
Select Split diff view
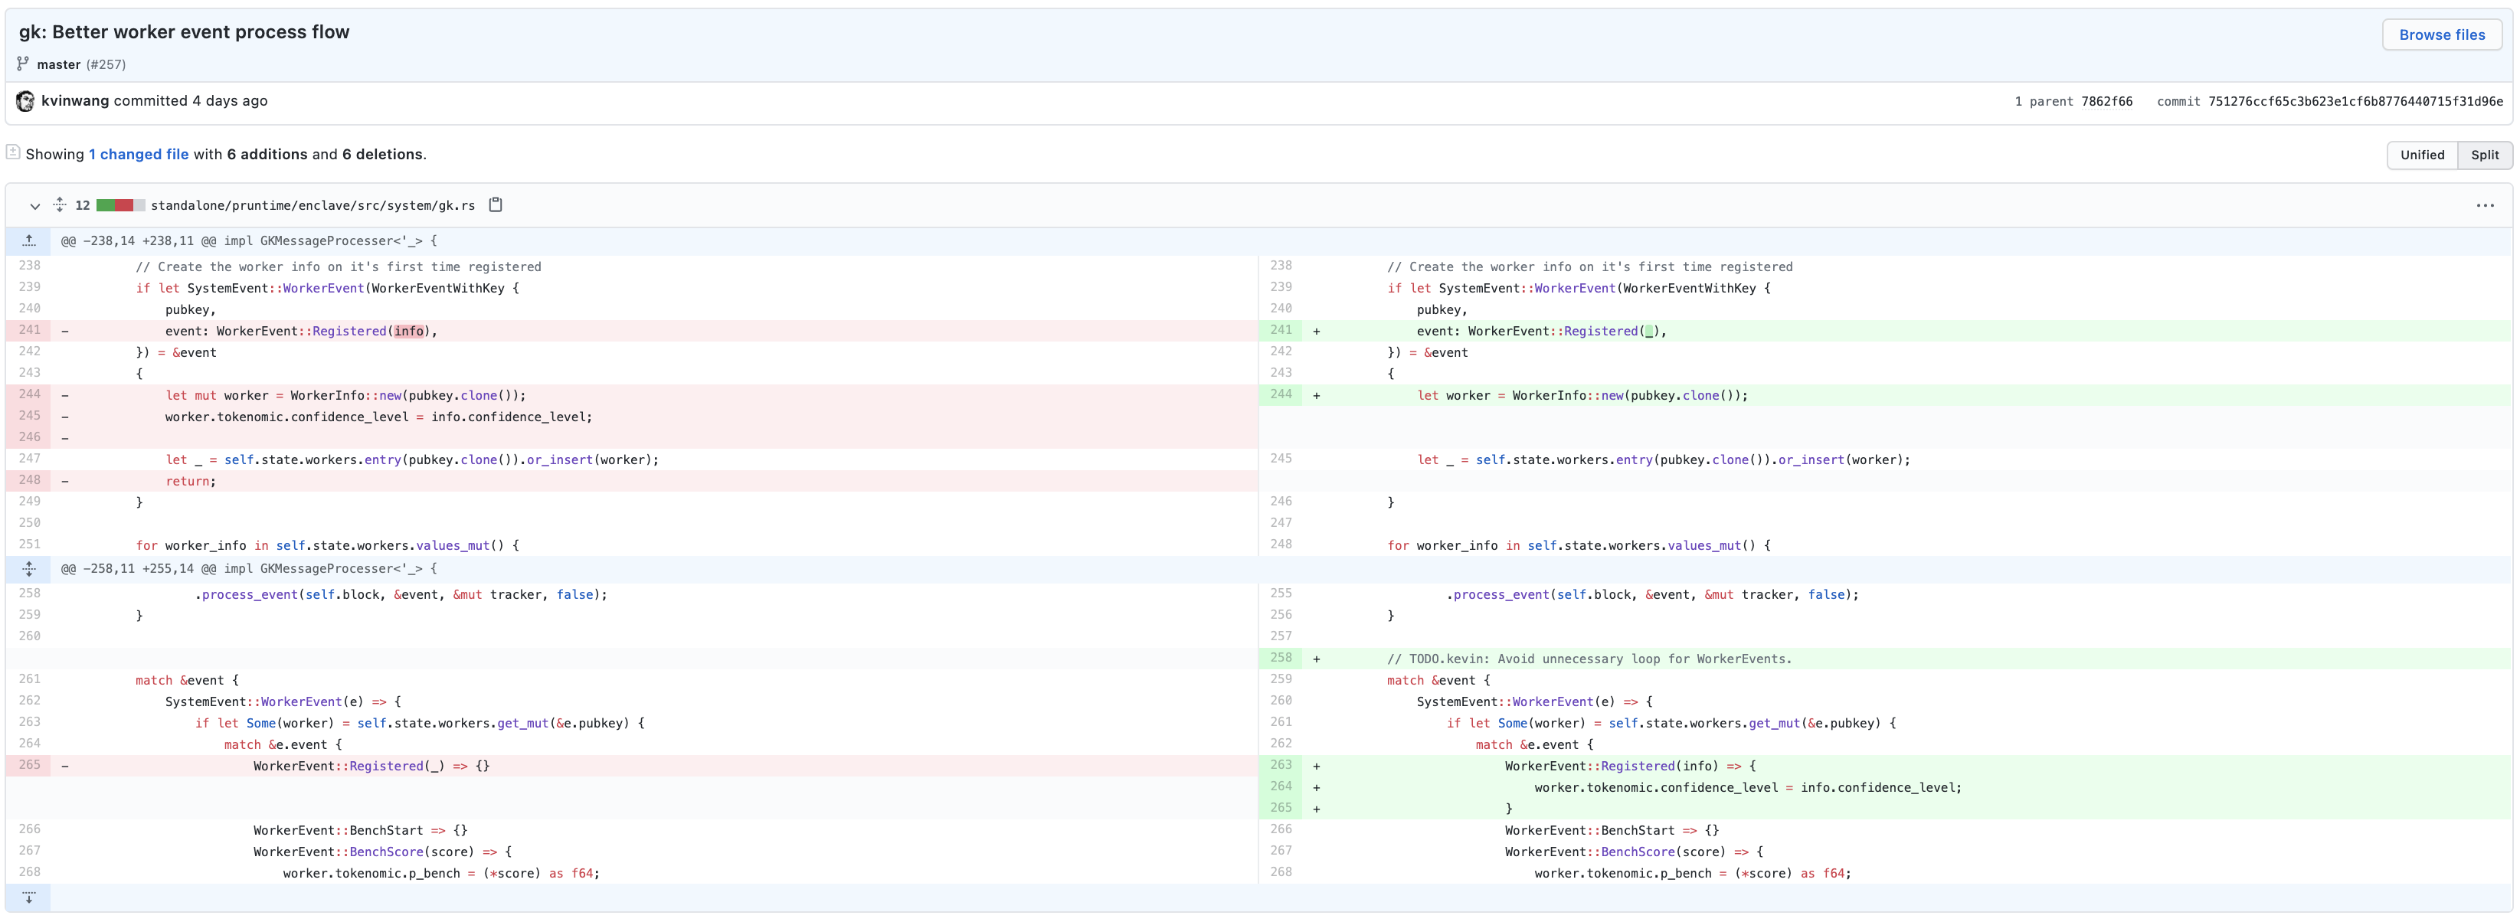point(2484,155)
